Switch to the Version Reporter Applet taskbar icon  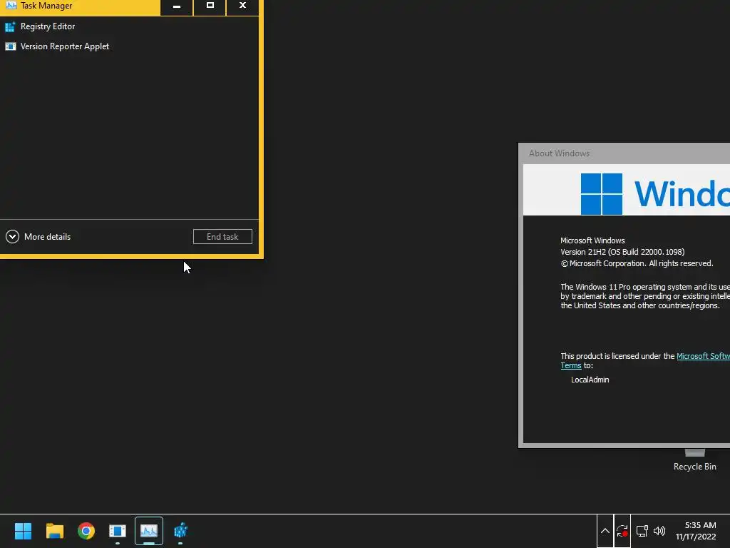click(118, 531)
